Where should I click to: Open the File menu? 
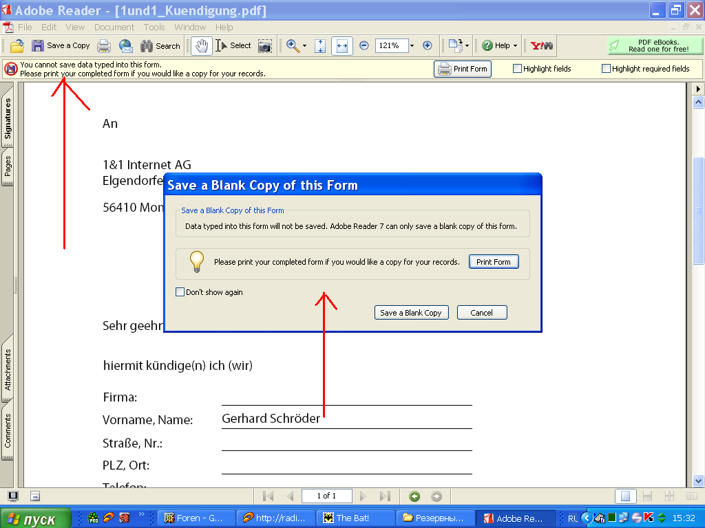pos(25,27)
